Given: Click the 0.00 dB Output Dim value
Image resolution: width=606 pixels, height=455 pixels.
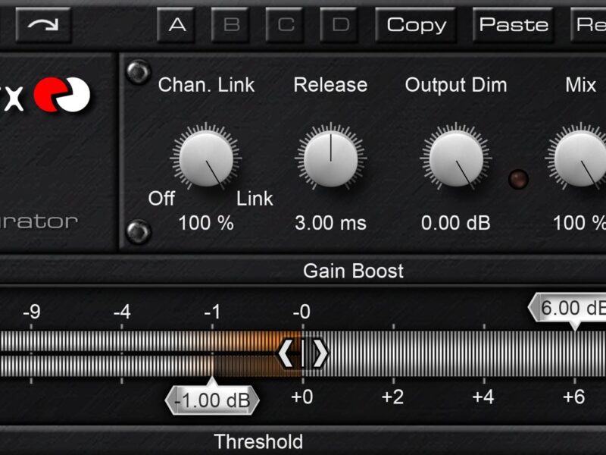Looking at the screenshot, I should 455,223.
